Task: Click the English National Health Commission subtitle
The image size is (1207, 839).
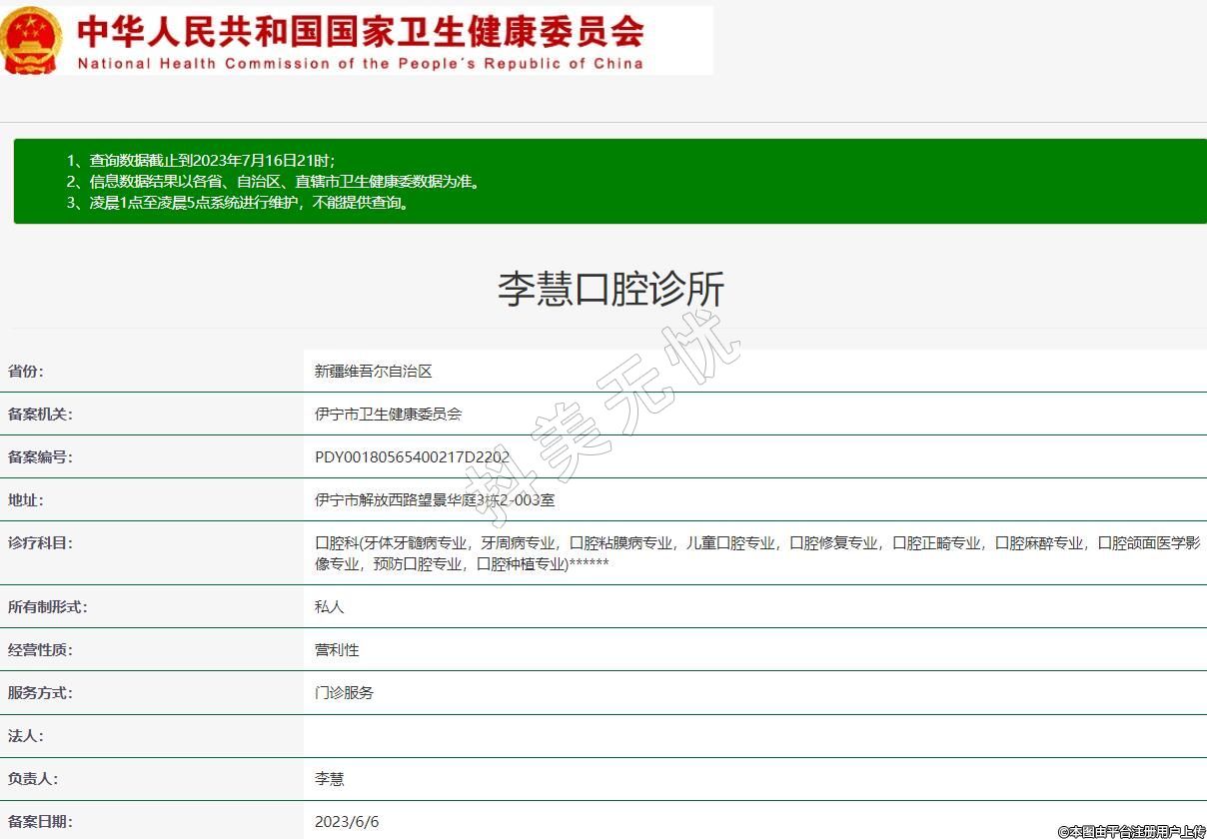Action: [360, 63]
